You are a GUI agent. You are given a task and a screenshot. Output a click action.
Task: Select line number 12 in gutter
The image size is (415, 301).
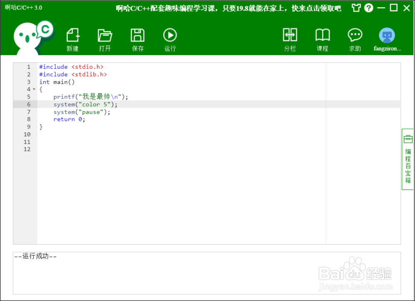[27, 149]
